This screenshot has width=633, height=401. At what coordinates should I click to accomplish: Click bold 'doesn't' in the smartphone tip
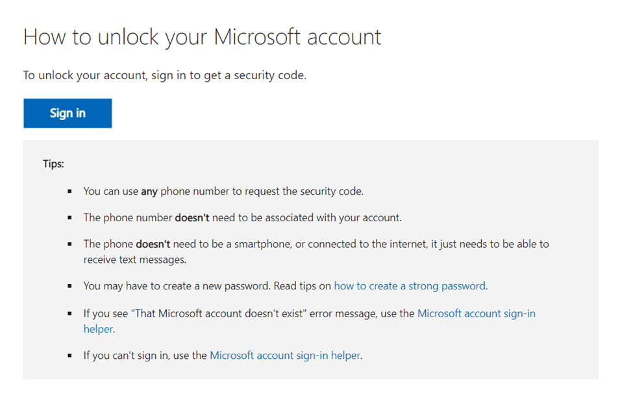coord(153,244)
